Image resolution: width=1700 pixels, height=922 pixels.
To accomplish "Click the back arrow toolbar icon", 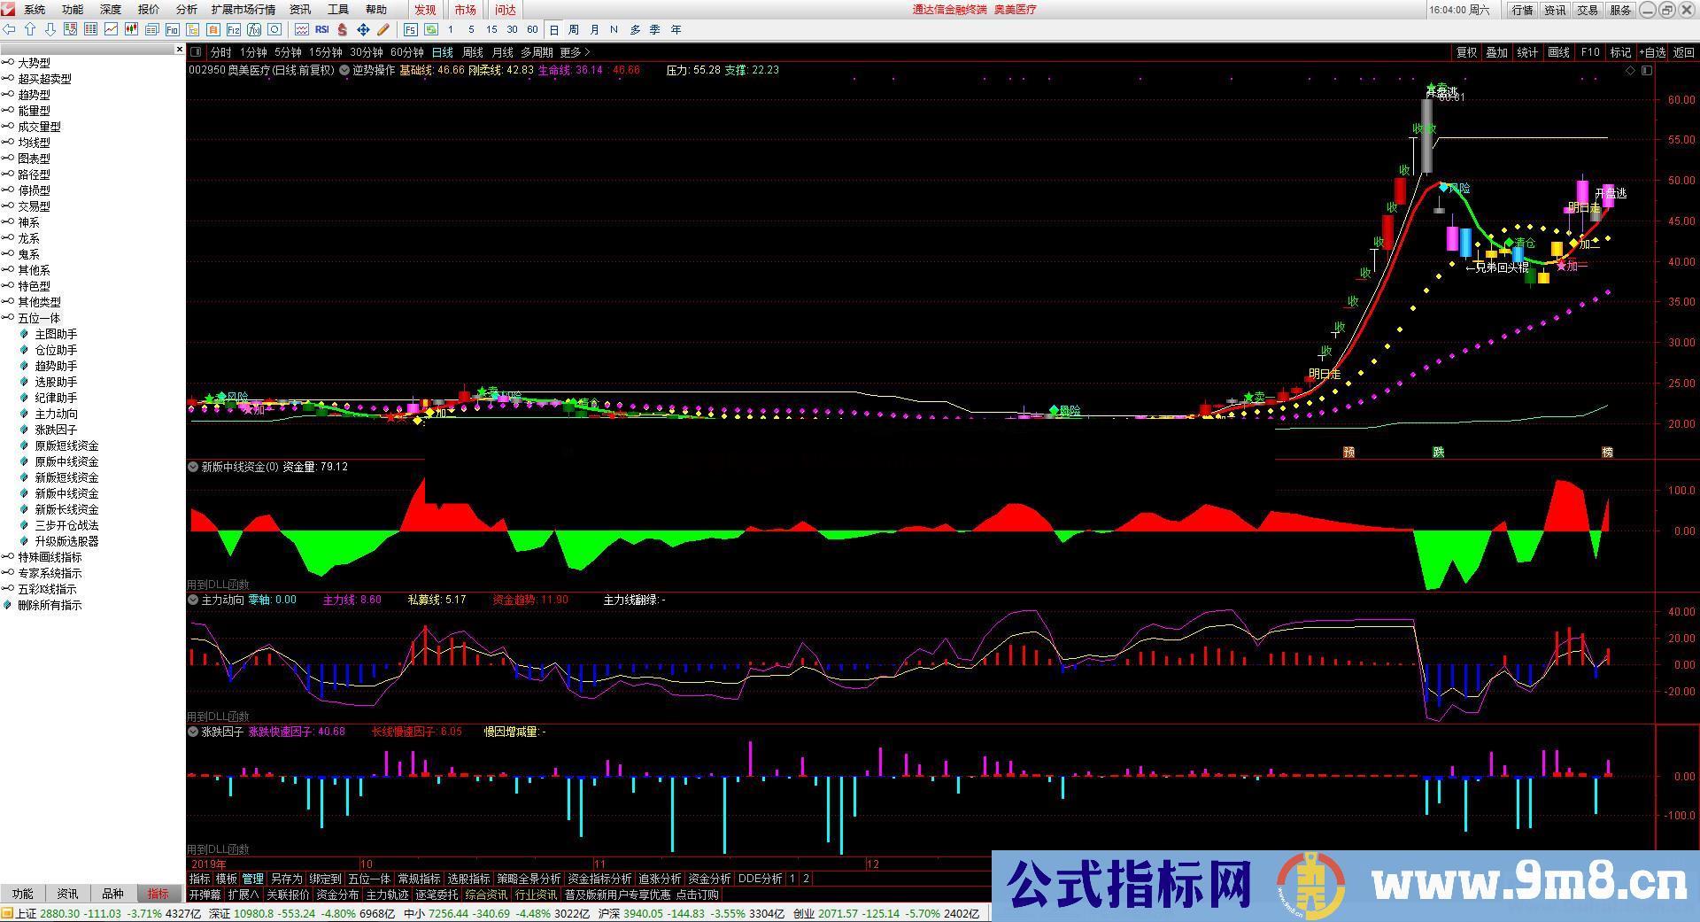I will tap(9, 29).
